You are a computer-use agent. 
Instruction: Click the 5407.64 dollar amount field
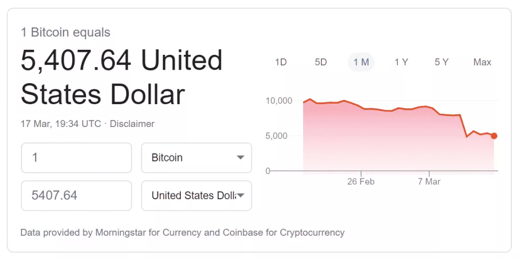76,196
